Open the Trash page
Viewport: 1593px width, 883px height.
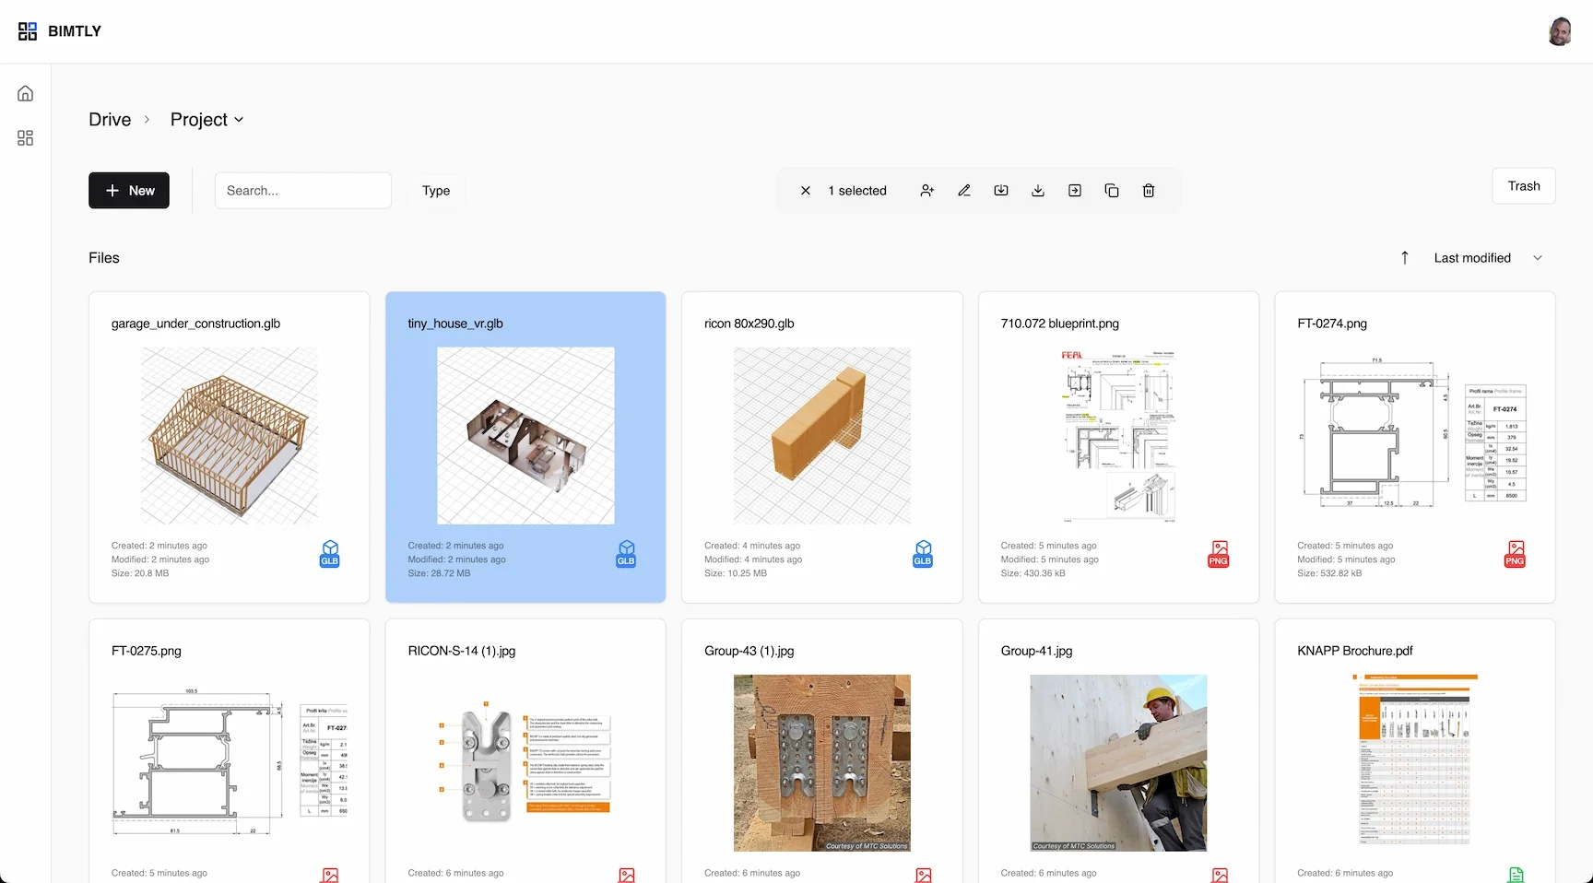(1523, 185)
